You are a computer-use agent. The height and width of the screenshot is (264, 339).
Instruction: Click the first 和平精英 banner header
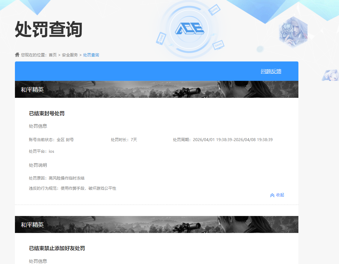pyautogui.click(x=157, y=89)
